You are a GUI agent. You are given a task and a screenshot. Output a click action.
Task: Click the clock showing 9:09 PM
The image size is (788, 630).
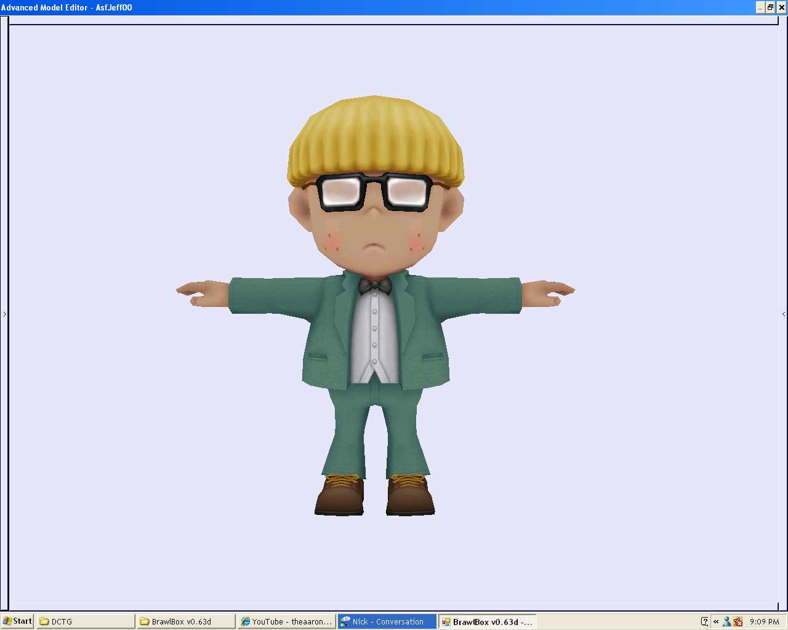(x=765, y=621)
